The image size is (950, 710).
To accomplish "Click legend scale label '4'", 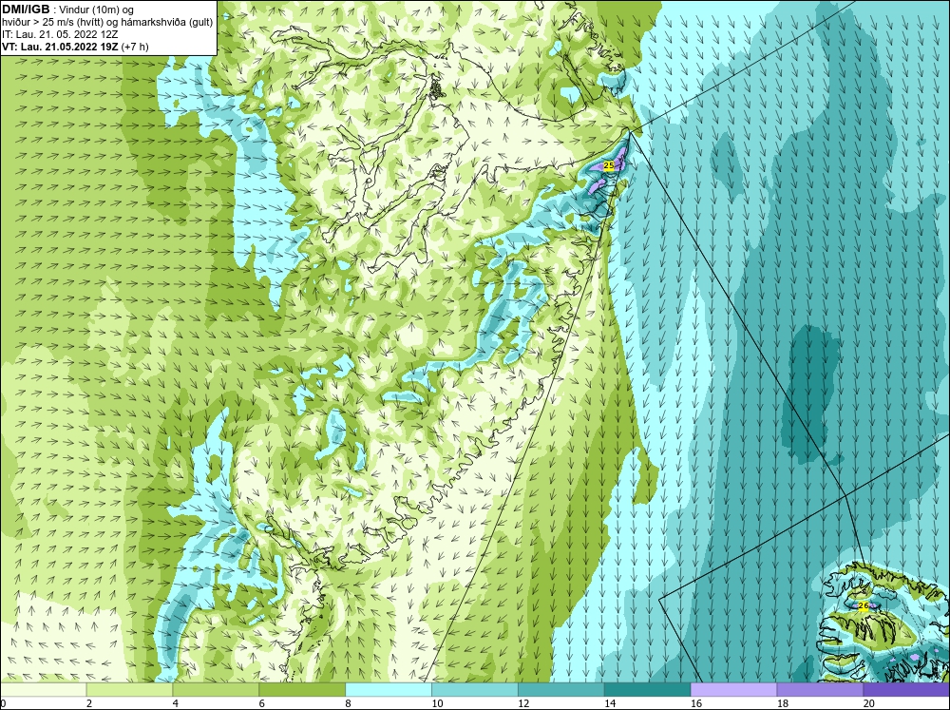I will pyautogui.click(x=176, y=703).
